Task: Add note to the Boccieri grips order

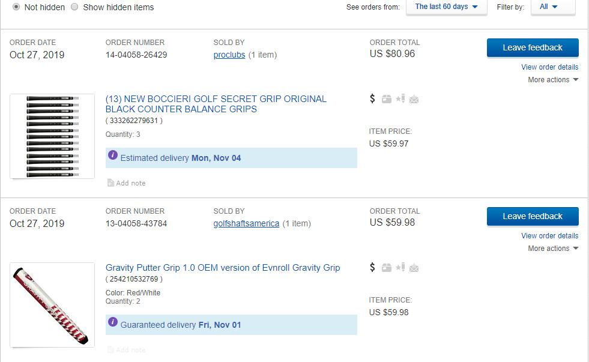Action: click(127, 183)
